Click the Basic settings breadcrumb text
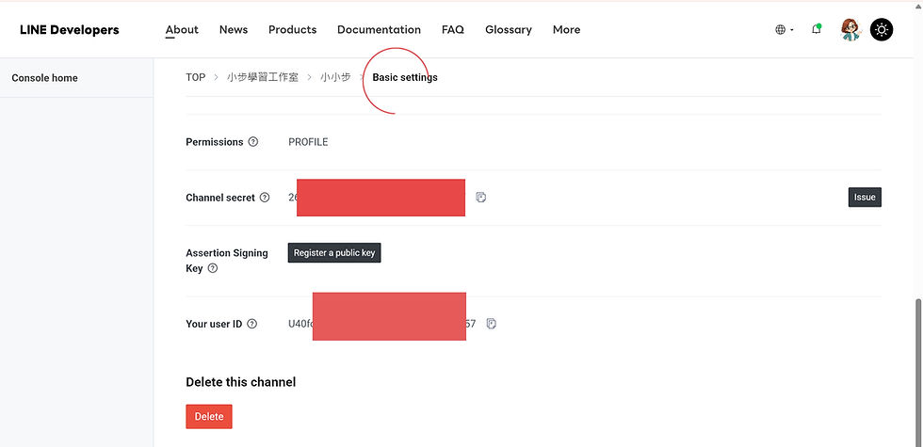Screen dimensions: 923x447 [x=405, y=77]
